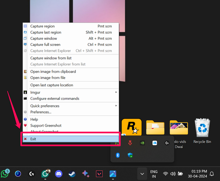The width and height of the screenshot is (220, 181).
Task: Click the ENG IN language indicator
Action: (x=154, y=174)
